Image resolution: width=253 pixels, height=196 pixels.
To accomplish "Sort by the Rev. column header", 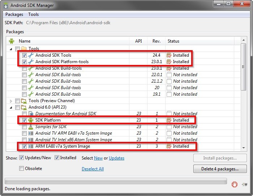I will [156, 41].
